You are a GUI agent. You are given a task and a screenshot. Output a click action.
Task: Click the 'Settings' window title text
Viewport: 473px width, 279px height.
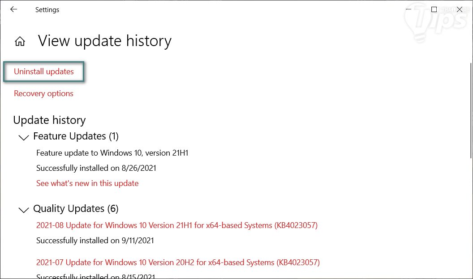pyautogui.click(x=47, y=10)
